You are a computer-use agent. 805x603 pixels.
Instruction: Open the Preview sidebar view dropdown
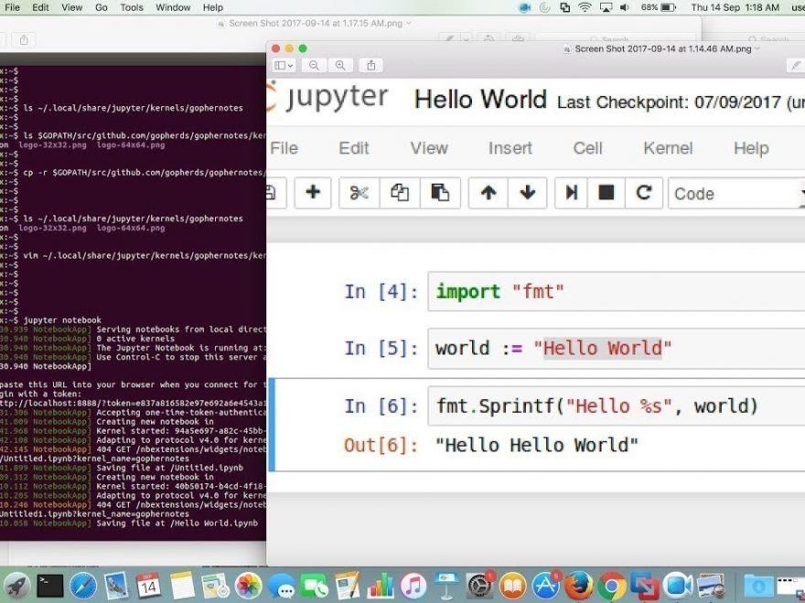tap(284, 66)
